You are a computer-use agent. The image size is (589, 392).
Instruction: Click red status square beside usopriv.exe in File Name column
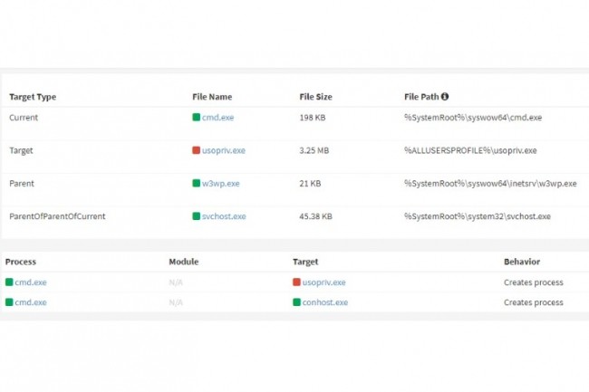tap(196, 150)
